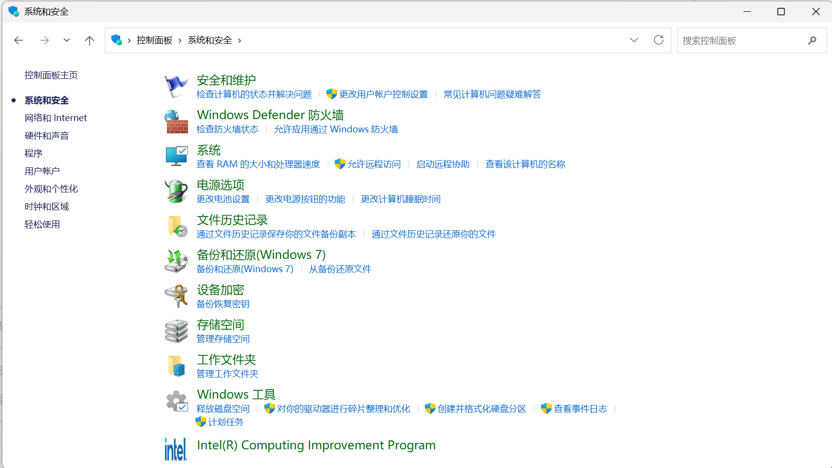Open 计划任务 link
The height and width of the screenshot is (468, 832).
[226, 422]
